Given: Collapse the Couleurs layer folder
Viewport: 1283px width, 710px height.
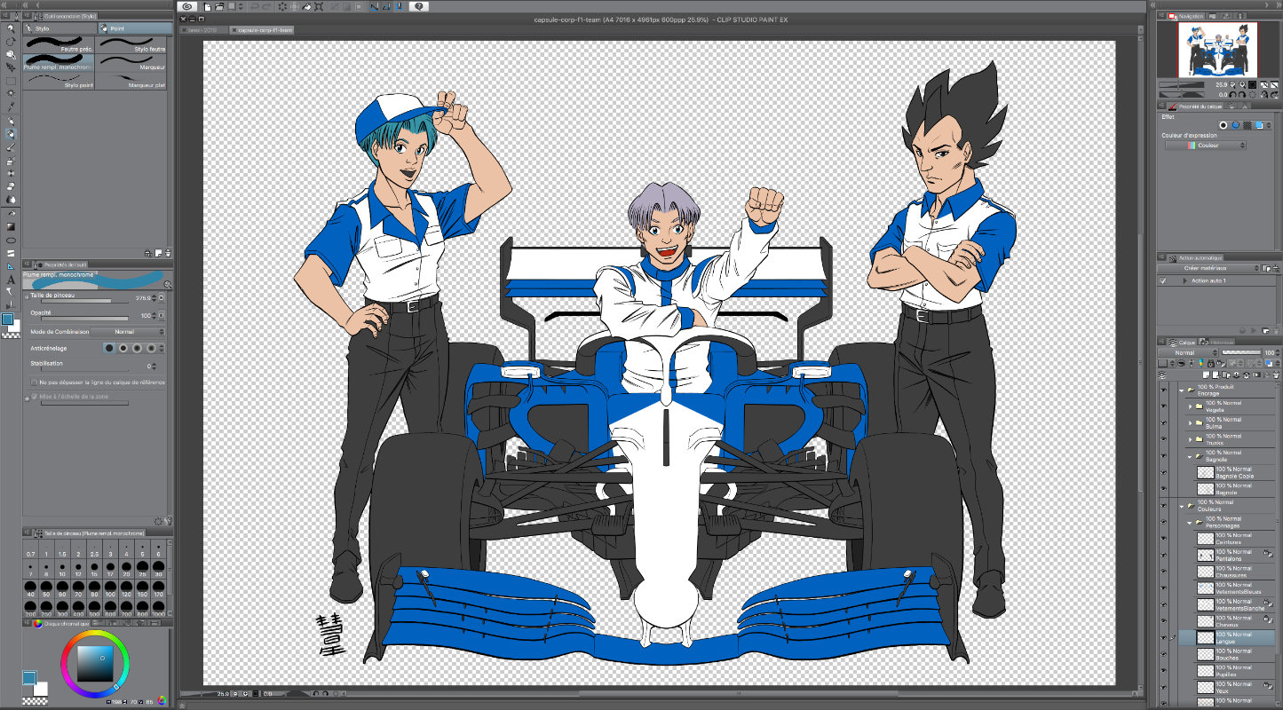Looking at the screenshot, I should point(1182,506).
